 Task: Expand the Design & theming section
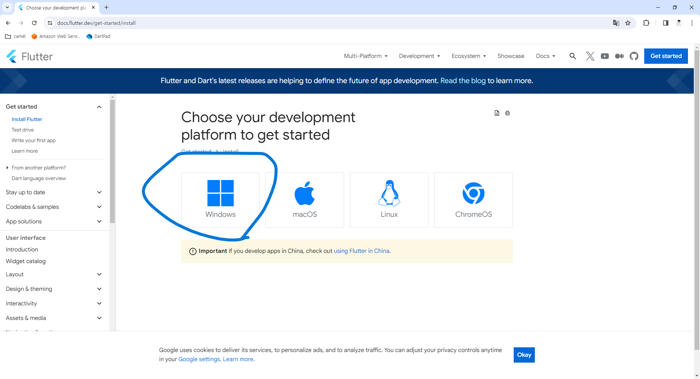(99, 289)
